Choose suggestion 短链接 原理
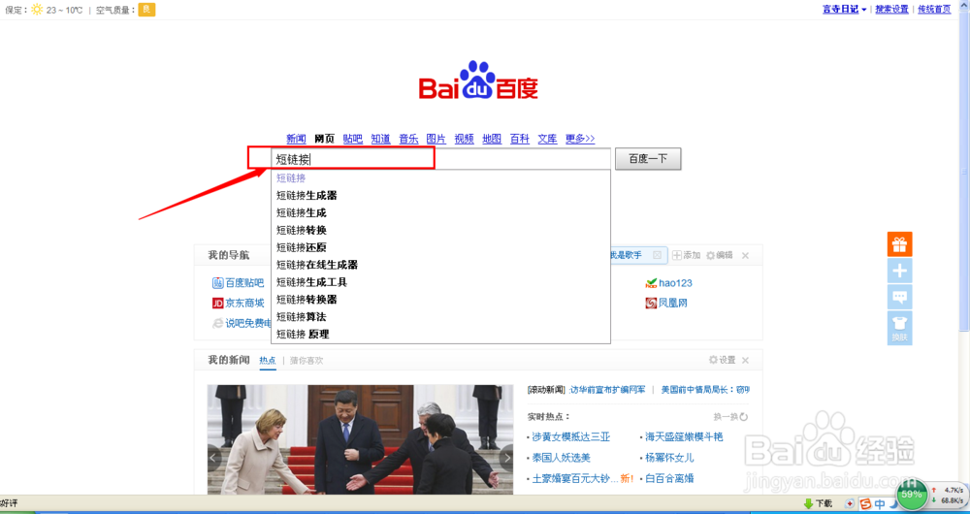970x514 pixels. (x=440, y=334)
